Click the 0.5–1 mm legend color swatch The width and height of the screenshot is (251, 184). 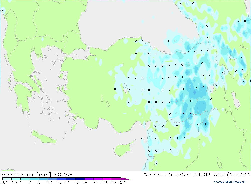tap(16, 179)
